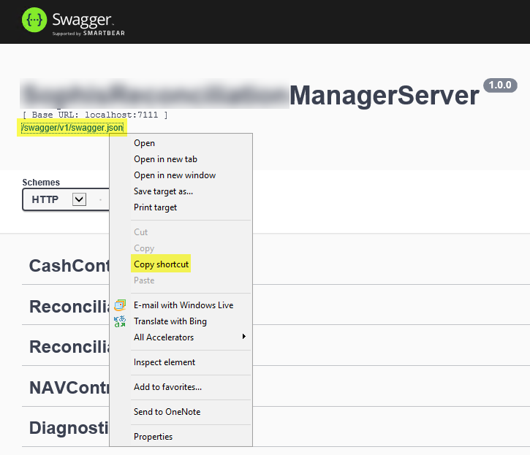Screen dimensions: 530x455
Task: Click the disabled Paste menu entry
Action: tap(144, 280)
